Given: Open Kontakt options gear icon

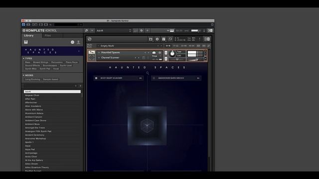Looking at the screenshot, I should coord(157,39).
